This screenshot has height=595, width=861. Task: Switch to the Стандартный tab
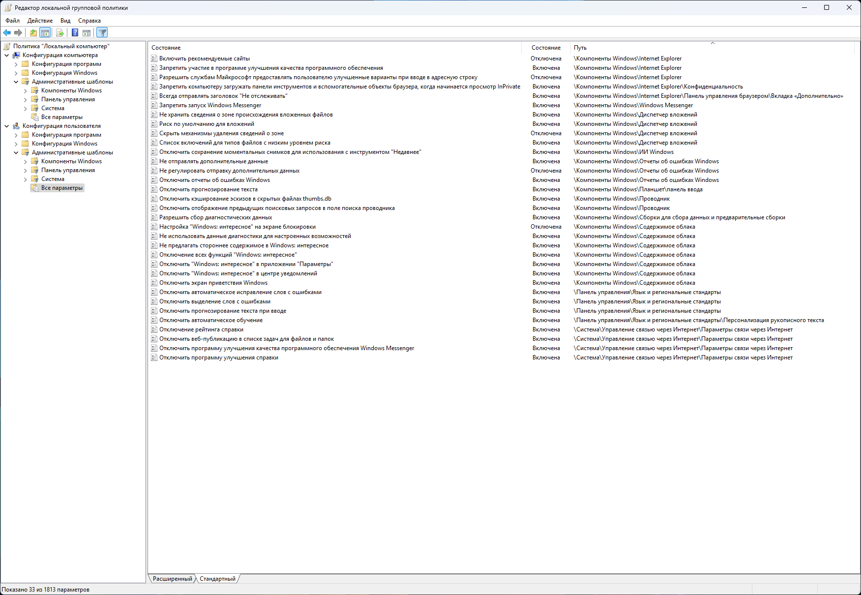tap(217, 579)
